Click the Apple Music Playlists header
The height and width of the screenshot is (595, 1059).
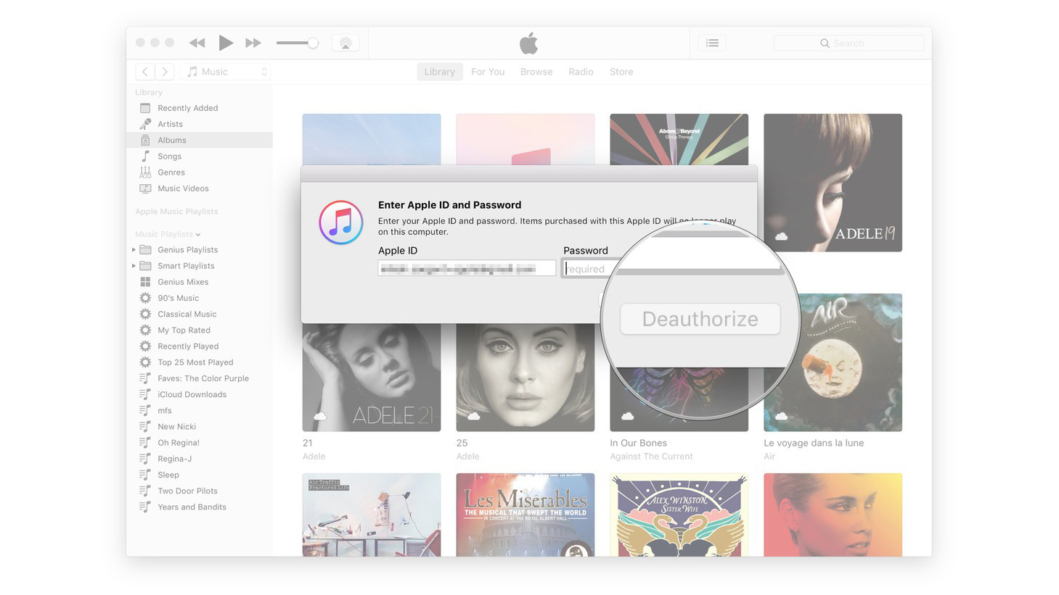coord(176,212)
